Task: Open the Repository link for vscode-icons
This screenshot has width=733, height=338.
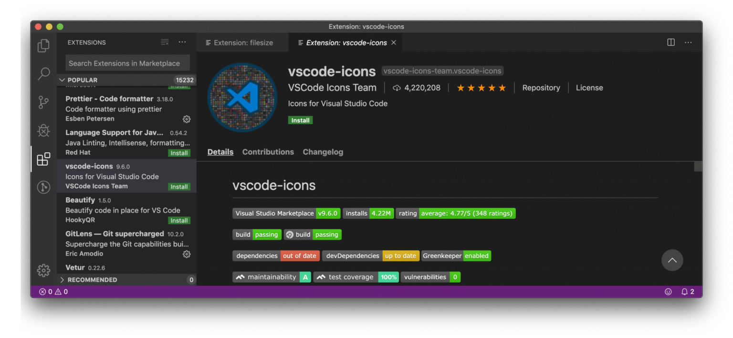Action: click(x=541, y=88)
